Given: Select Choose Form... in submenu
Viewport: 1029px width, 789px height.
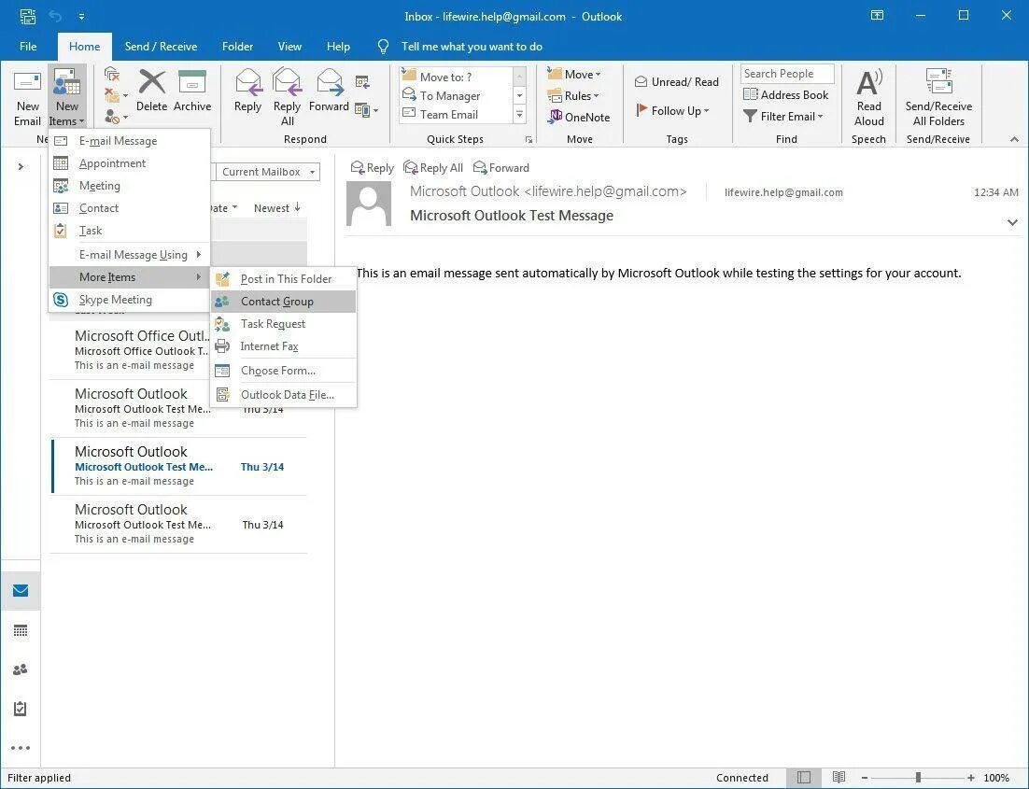Looking at the screenshot, I should coord(284,370).
